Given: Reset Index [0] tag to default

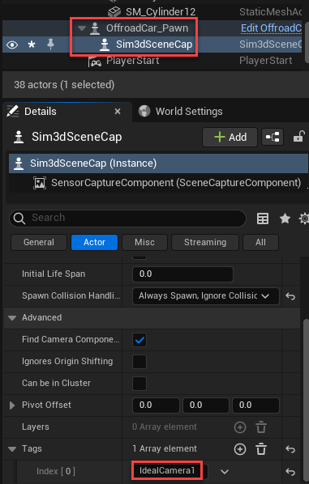Looking at the screenshot, I should 290,471.
